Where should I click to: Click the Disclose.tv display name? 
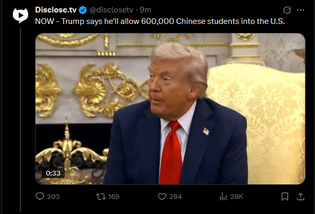point(56,10)
